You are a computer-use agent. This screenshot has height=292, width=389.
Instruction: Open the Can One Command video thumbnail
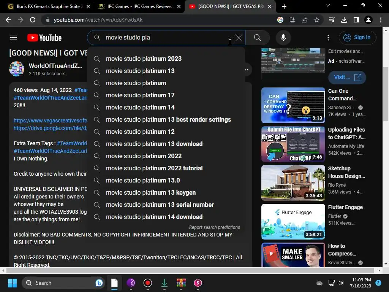(x=293, y=105)
